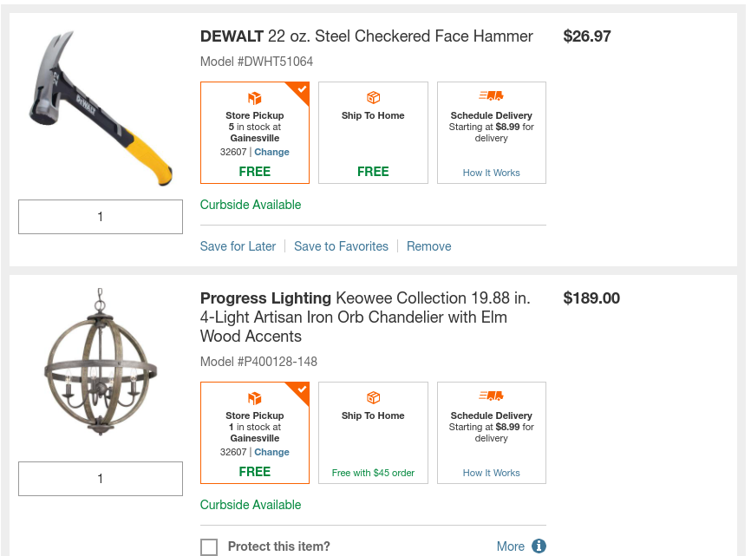
Task: Open the chandelier product thumbnail image
Action: 100,364
